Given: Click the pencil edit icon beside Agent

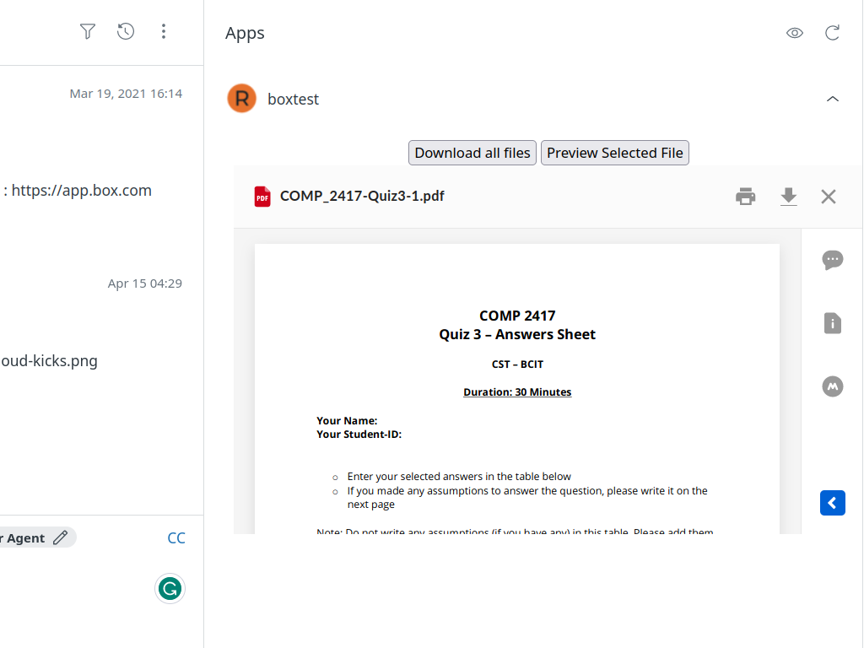Looking at the screenshot, I should 60,538.
